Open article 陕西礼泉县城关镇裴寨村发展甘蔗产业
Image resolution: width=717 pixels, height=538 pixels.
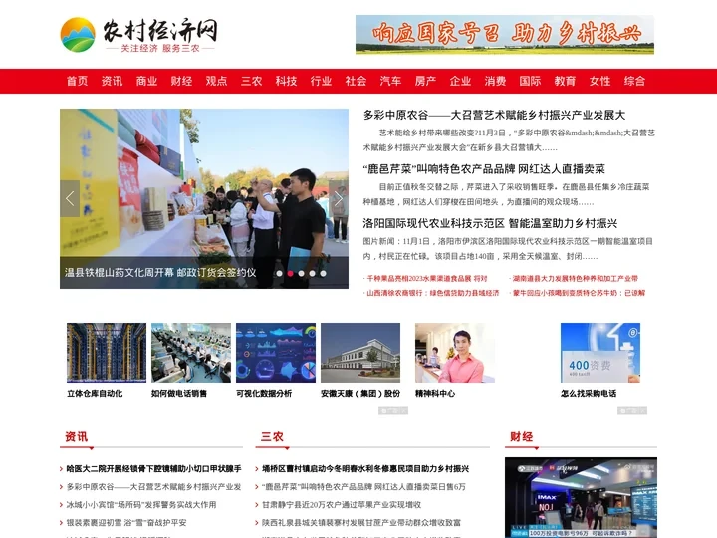[361, 522]
